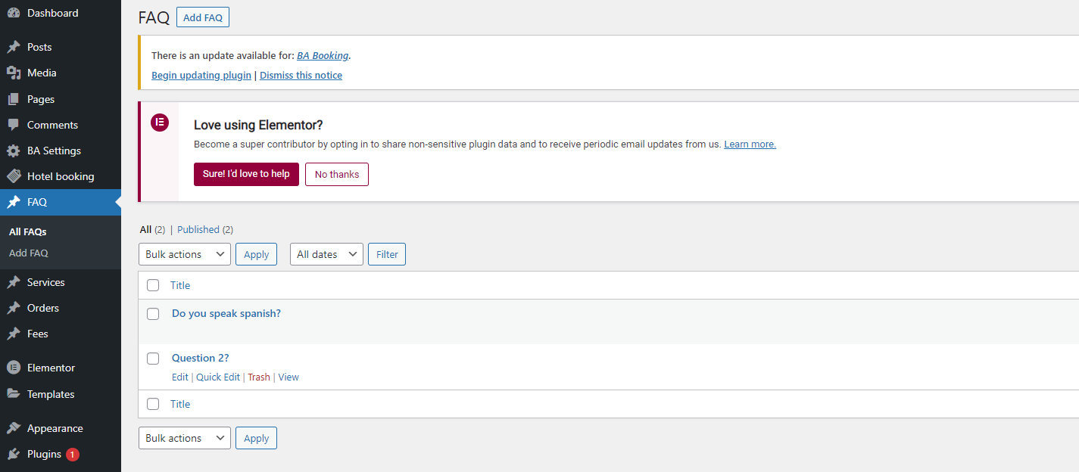The image size is (1079, 472).
Task: Toggle select-all checkbox in table header
Action: click(153, 285)
